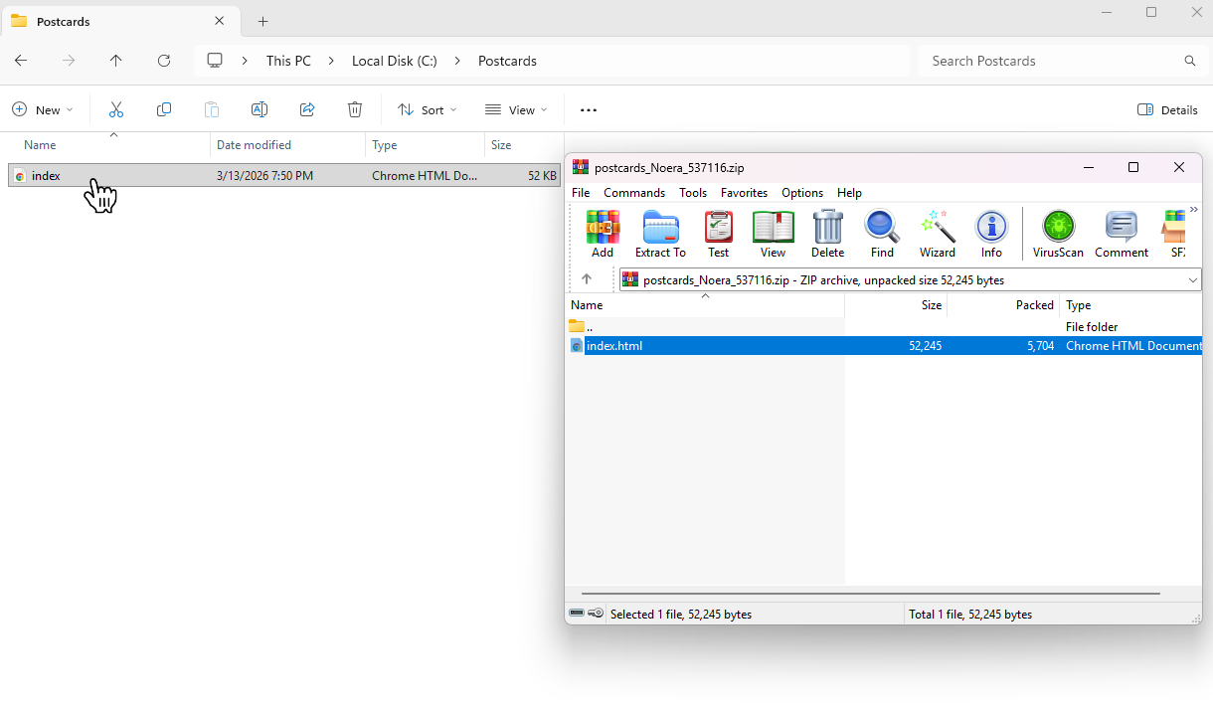This screenshot has width=1213, height=710.
Task: Open the View dropdown in Explorer
Action: [516, 109]
